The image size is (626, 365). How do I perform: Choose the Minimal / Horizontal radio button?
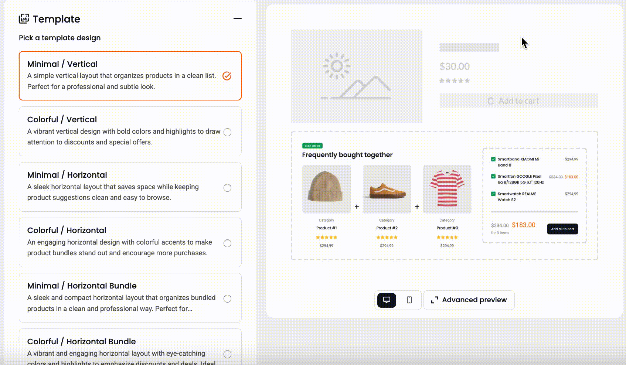(228, 188)
